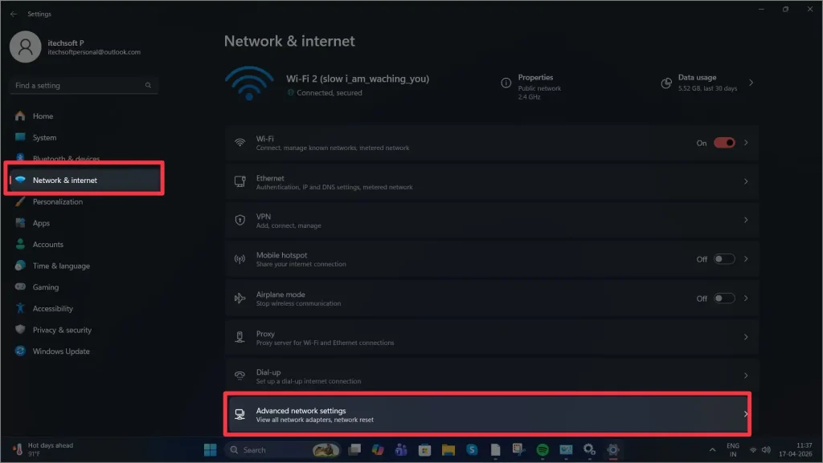
Task: Open the Proxy settings row
Action: click(492, 337)
